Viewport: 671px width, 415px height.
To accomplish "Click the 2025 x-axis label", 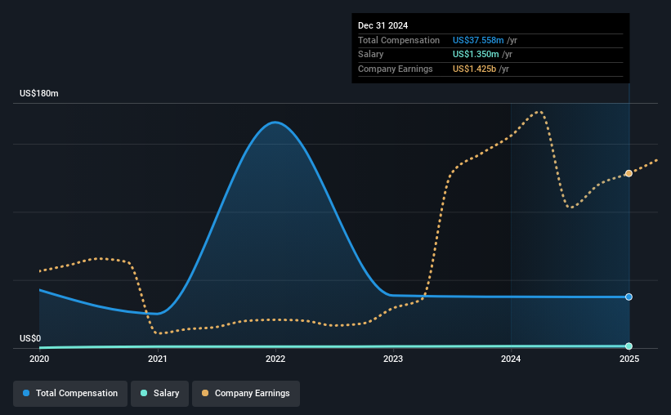I will coord(629,359).
